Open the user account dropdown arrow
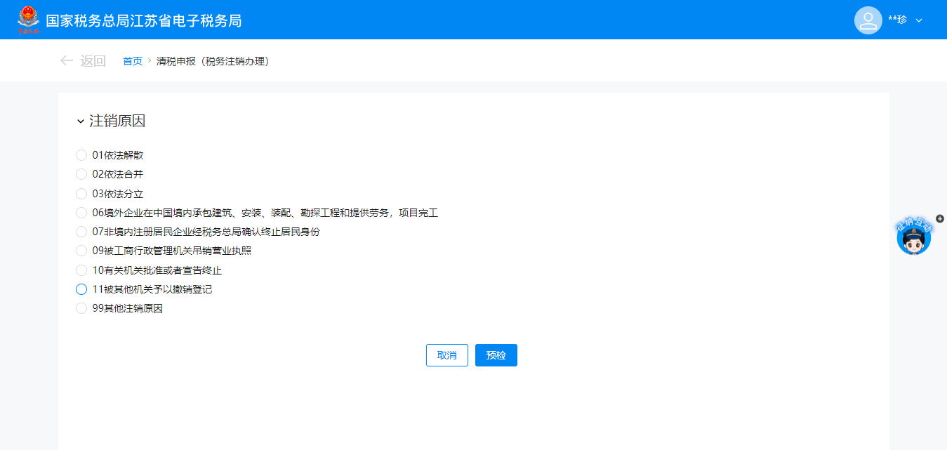 919,20
